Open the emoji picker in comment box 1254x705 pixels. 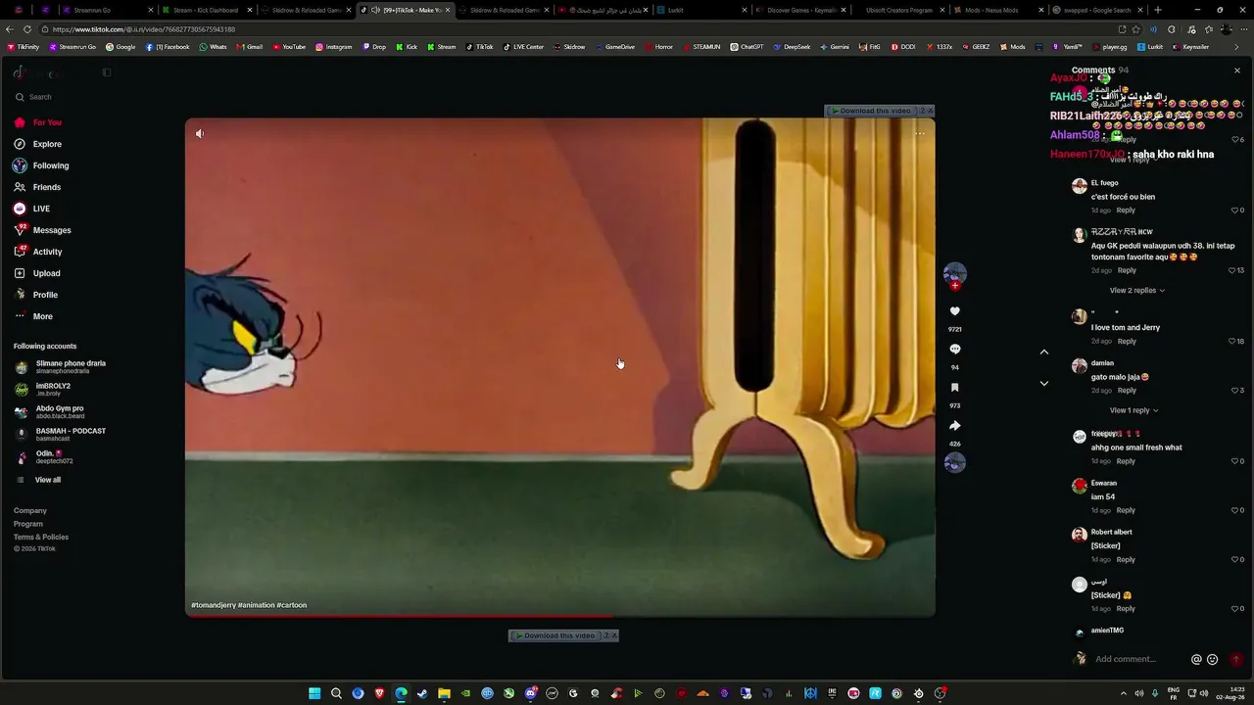(1213, 660)
